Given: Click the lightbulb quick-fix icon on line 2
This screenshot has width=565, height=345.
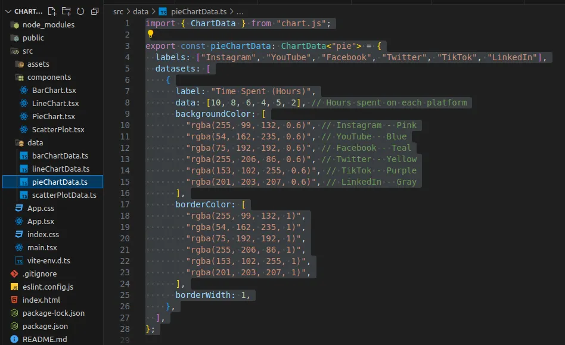Looking at the screenshot, I should point(150,34).
